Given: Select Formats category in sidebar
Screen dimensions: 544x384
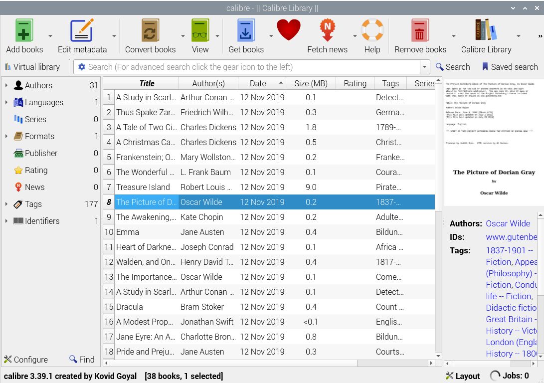Looking at the screenshot, I should pyautogui.click(x=39, y=136).
